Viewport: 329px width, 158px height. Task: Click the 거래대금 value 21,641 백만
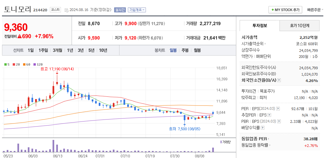pos(214,38)
